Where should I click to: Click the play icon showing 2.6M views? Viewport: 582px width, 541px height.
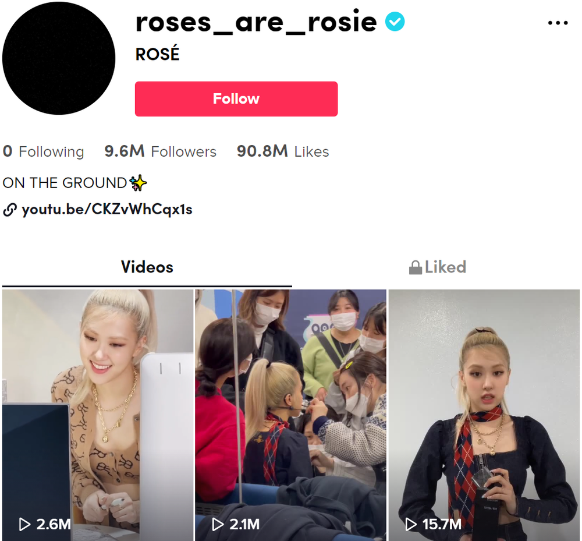(24, 524)
